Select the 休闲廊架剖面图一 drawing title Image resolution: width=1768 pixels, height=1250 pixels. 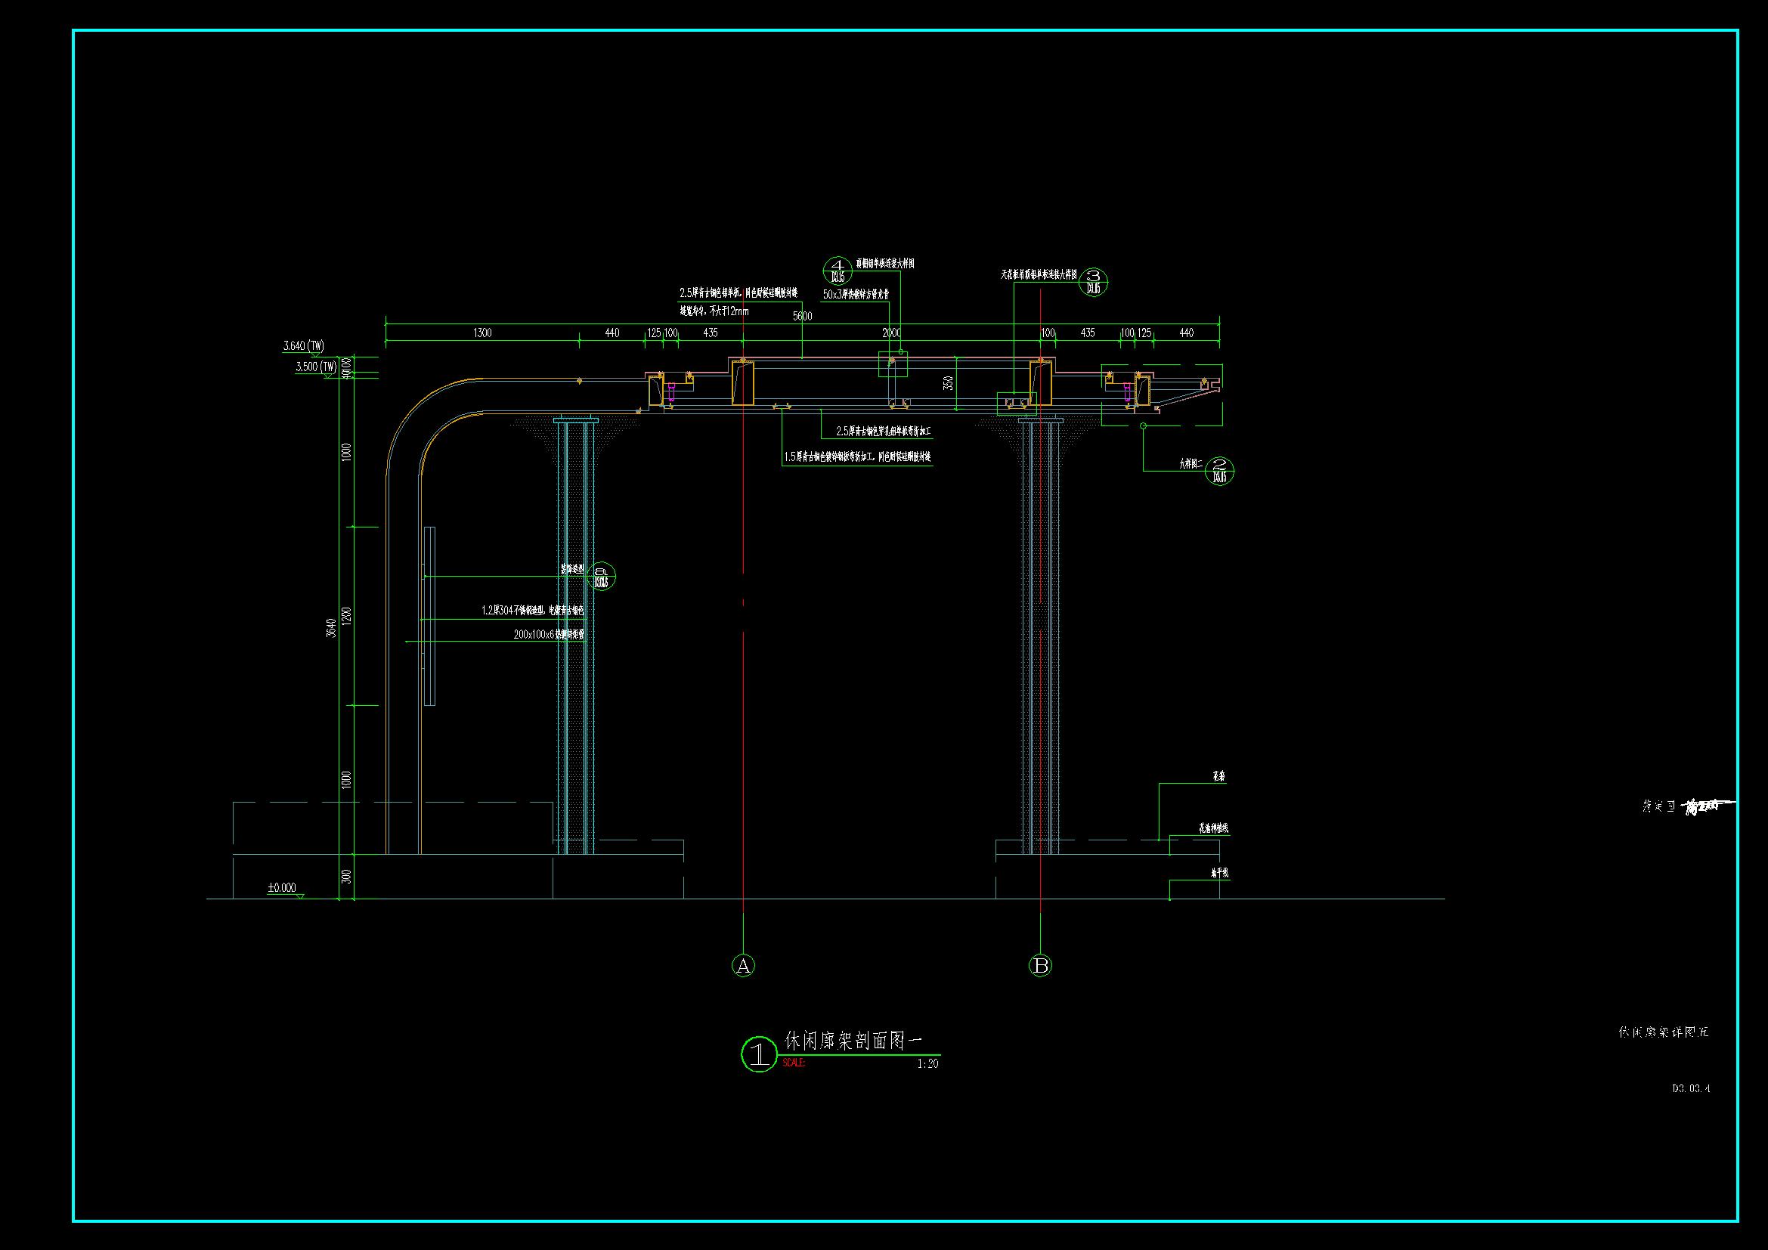click(x=853, y=1041)
